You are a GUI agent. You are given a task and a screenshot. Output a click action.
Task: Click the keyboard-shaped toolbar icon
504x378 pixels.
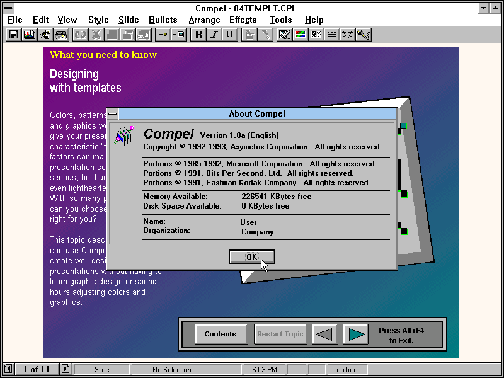61,35
